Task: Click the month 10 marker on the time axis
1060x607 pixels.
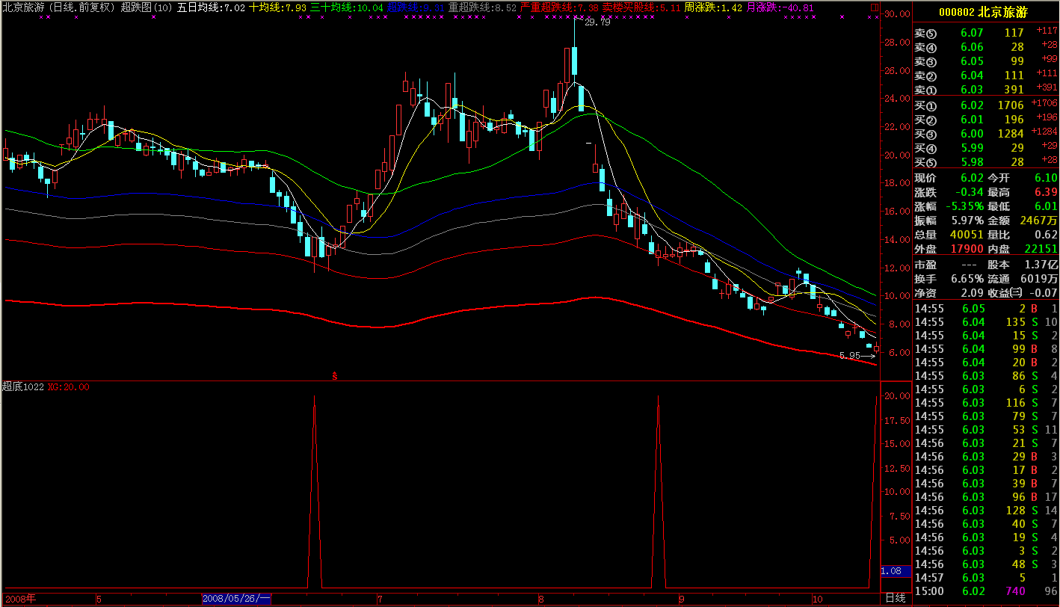Action: pos(817,599)
